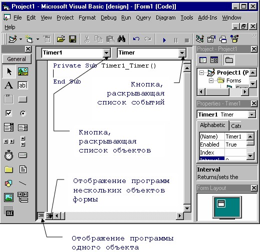Select the Line control tool
Screen dimensions: 260x252
pos(23,183)
